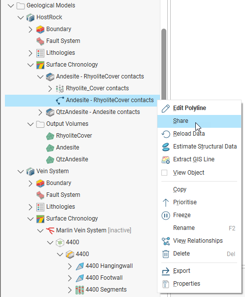
Task: Click the Extract GIS Line icon
Action: [x=166, y=159]
